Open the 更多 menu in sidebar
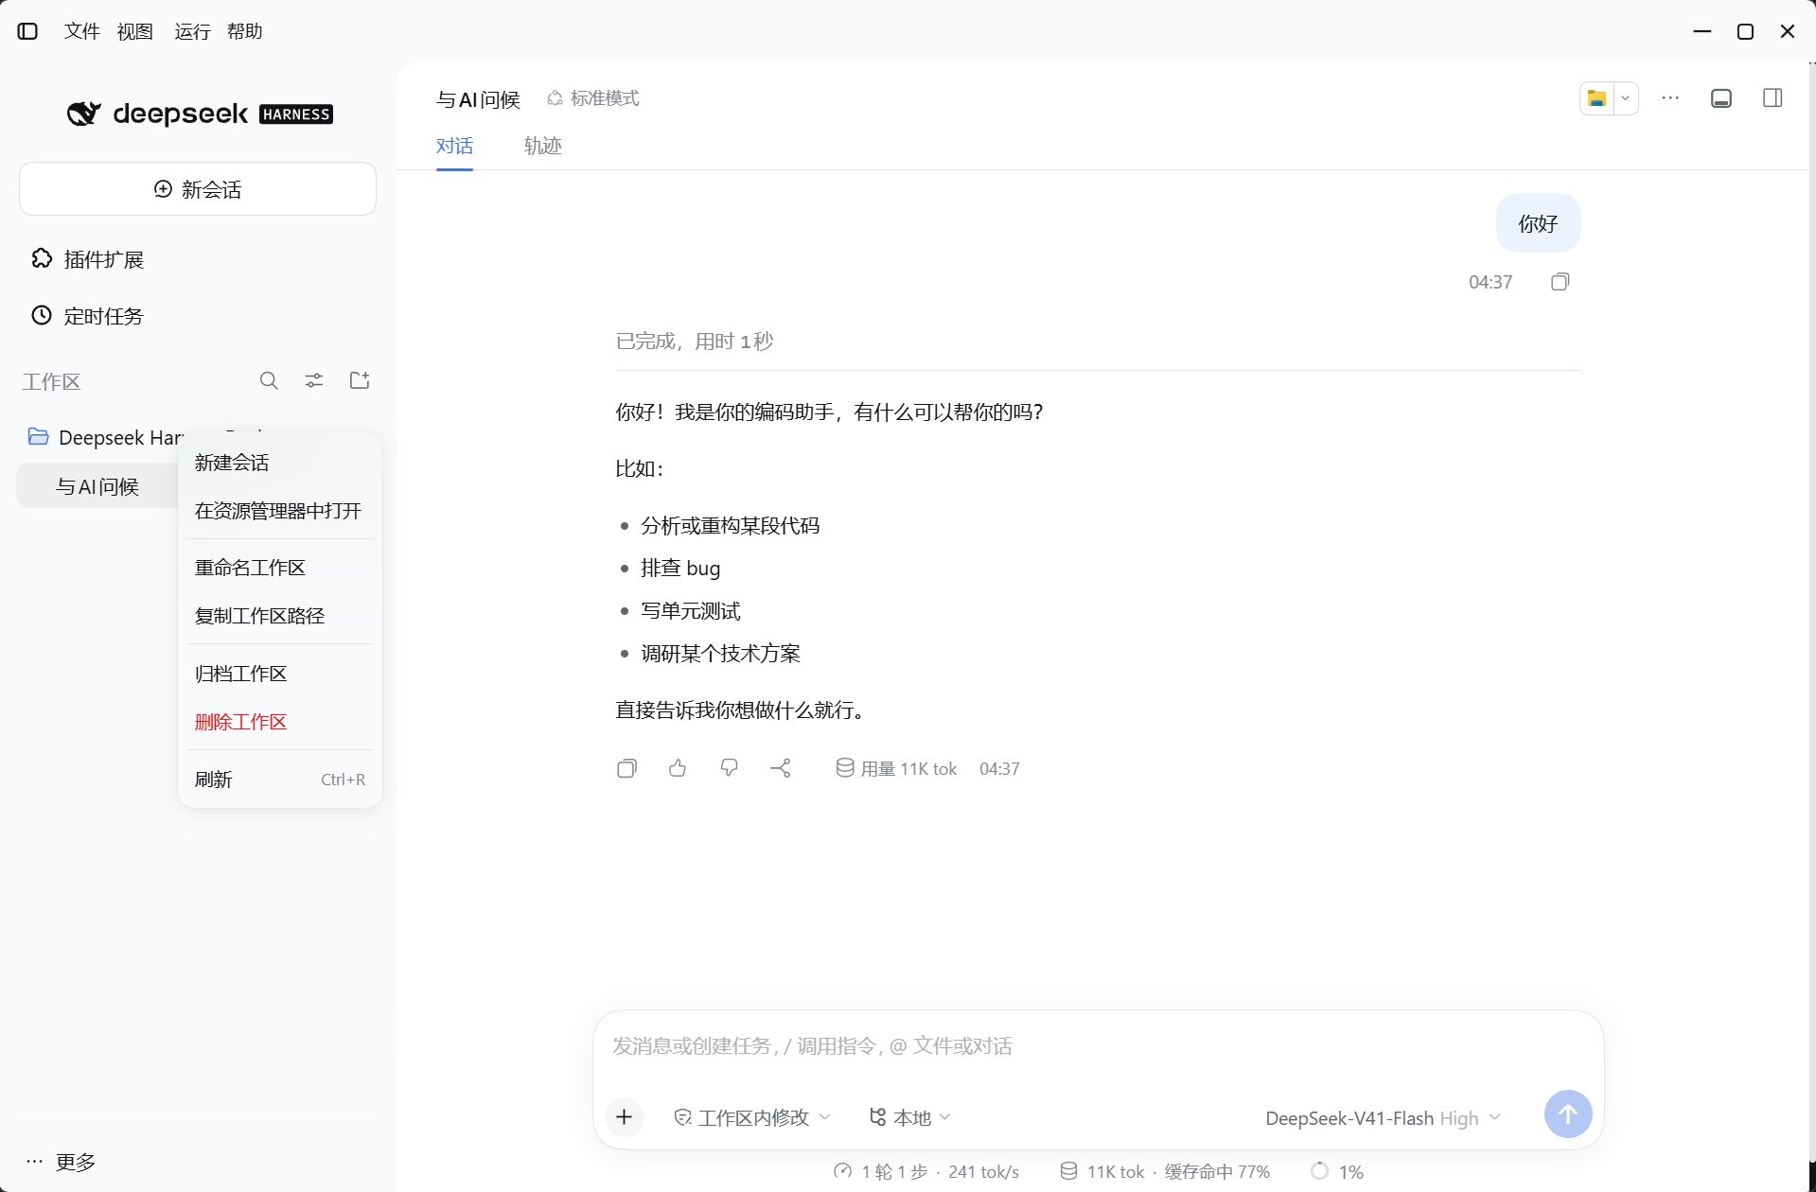The width and height of the screenshot is (1816, 1192). [61, 1162]
